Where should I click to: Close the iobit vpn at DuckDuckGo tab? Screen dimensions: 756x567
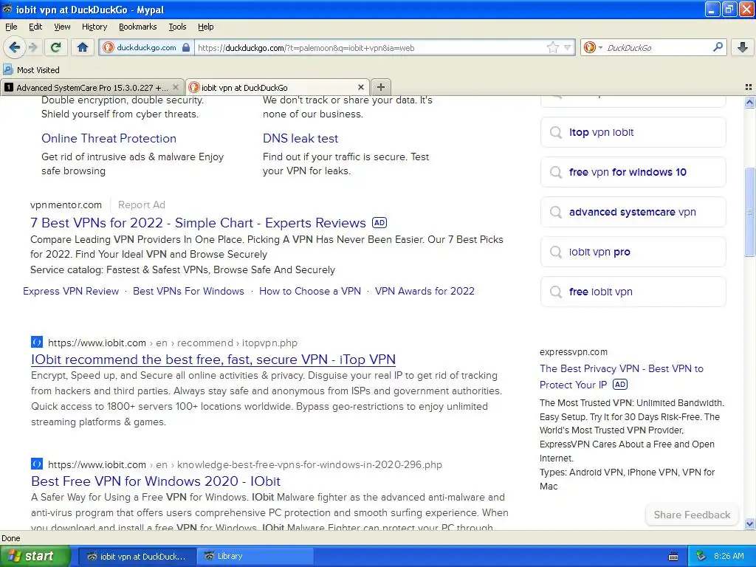[x=360, y=87]
